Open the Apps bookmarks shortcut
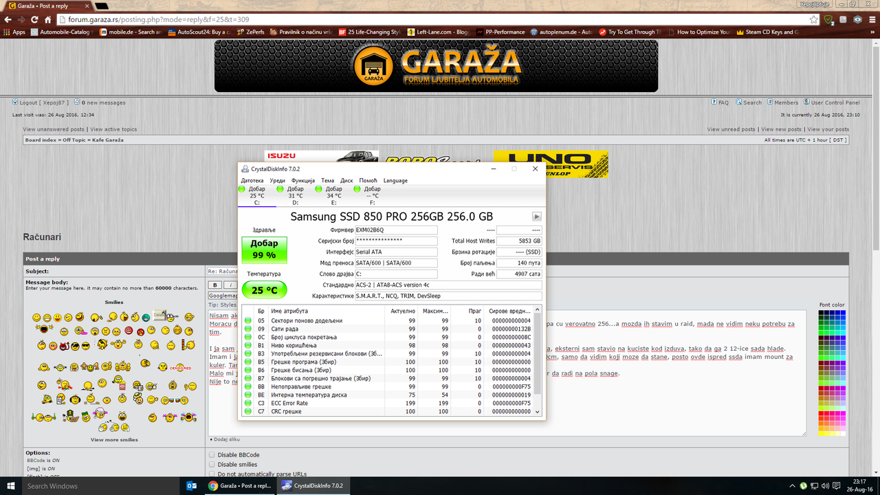Viewport: 880px width, 495px height. click(14, 32)
